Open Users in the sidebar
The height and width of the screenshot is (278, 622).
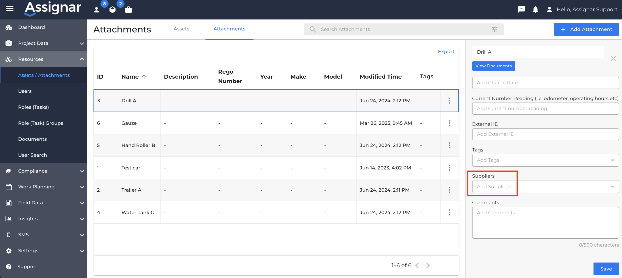43,91
